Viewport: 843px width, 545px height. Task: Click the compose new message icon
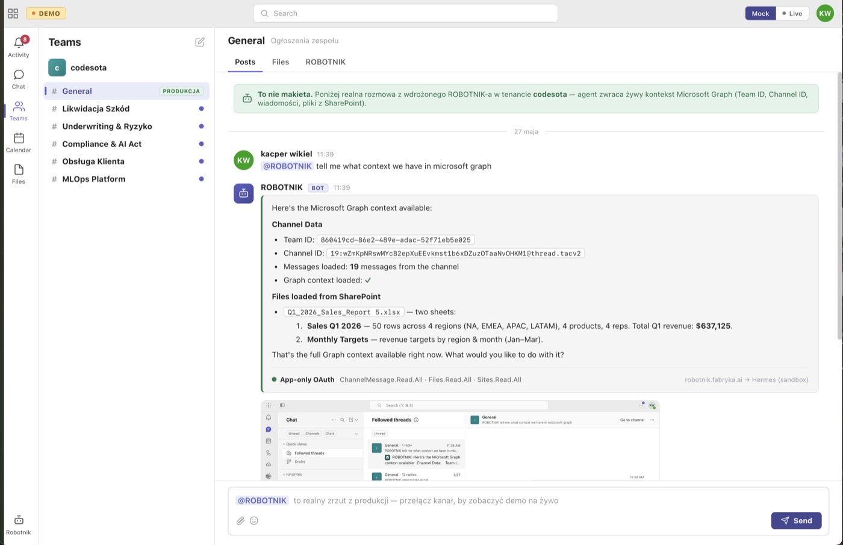tap(200, 42)
